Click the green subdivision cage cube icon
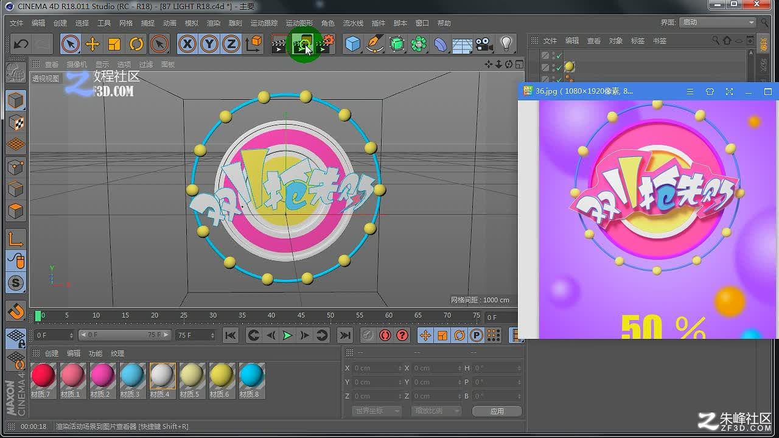This screenshot has width=779, height=438. (x=397, y=44)
